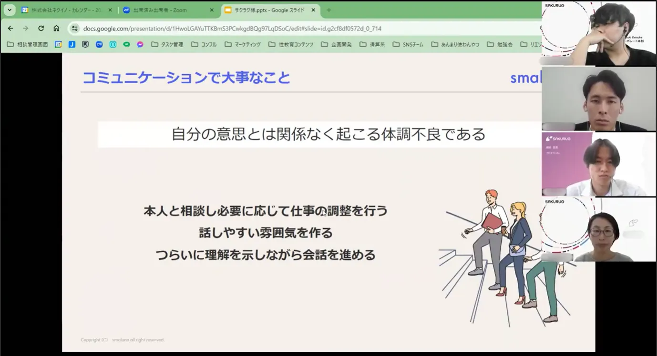657x356 pixels.
Task: Click the site information icon in address bar
Action: tap(75, 29)
